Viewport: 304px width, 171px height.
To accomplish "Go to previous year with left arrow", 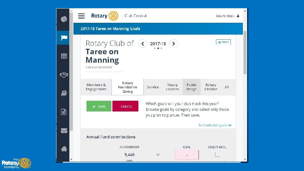I will (x=142, y=44).
